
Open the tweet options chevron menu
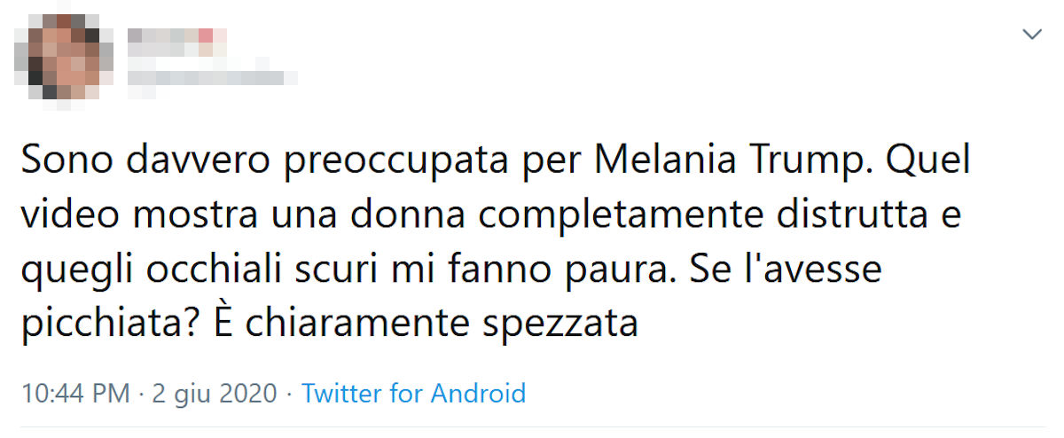pyautogui.click(x=1032, y=35)
